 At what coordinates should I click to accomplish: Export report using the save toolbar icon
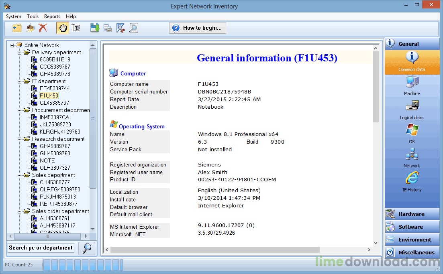[x=95, y=28]
